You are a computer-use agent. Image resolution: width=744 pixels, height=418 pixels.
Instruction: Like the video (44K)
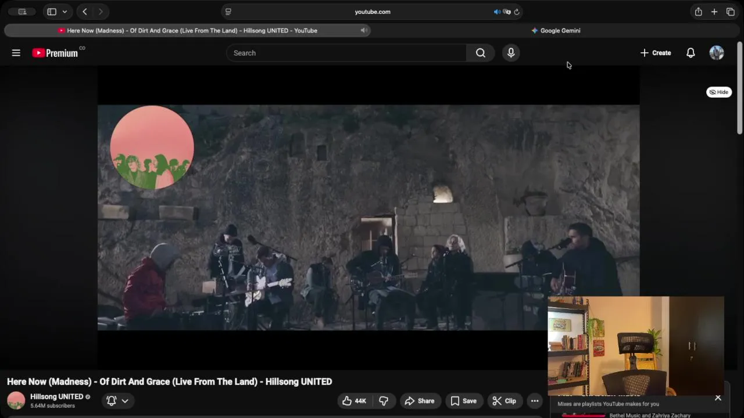point(355,401)
